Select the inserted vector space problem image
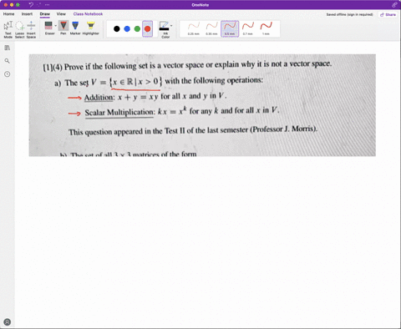401x329 pixels. point(202,105)
